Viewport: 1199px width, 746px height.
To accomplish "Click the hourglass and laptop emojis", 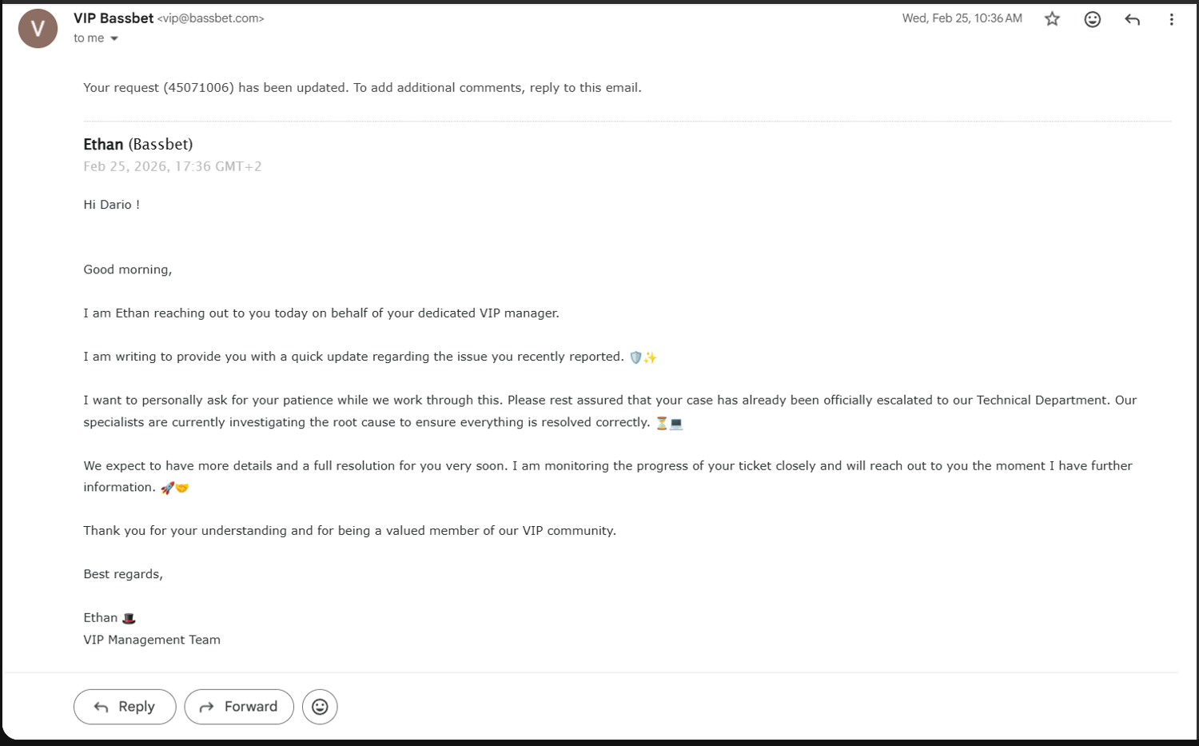I will click(x=669, y=423).
